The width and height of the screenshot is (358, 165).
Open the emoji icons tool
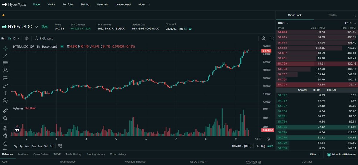click(x=5, y=101)
